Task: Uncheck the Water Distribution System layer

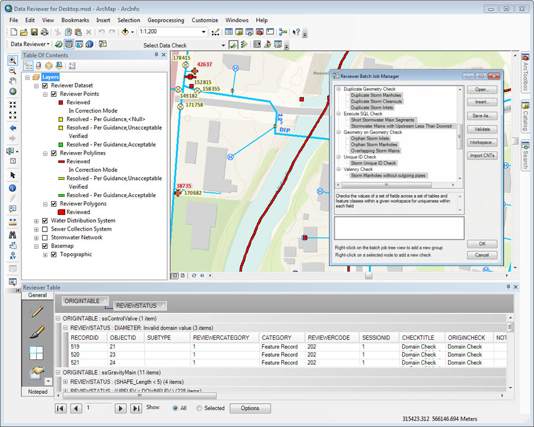Action: 45,220
